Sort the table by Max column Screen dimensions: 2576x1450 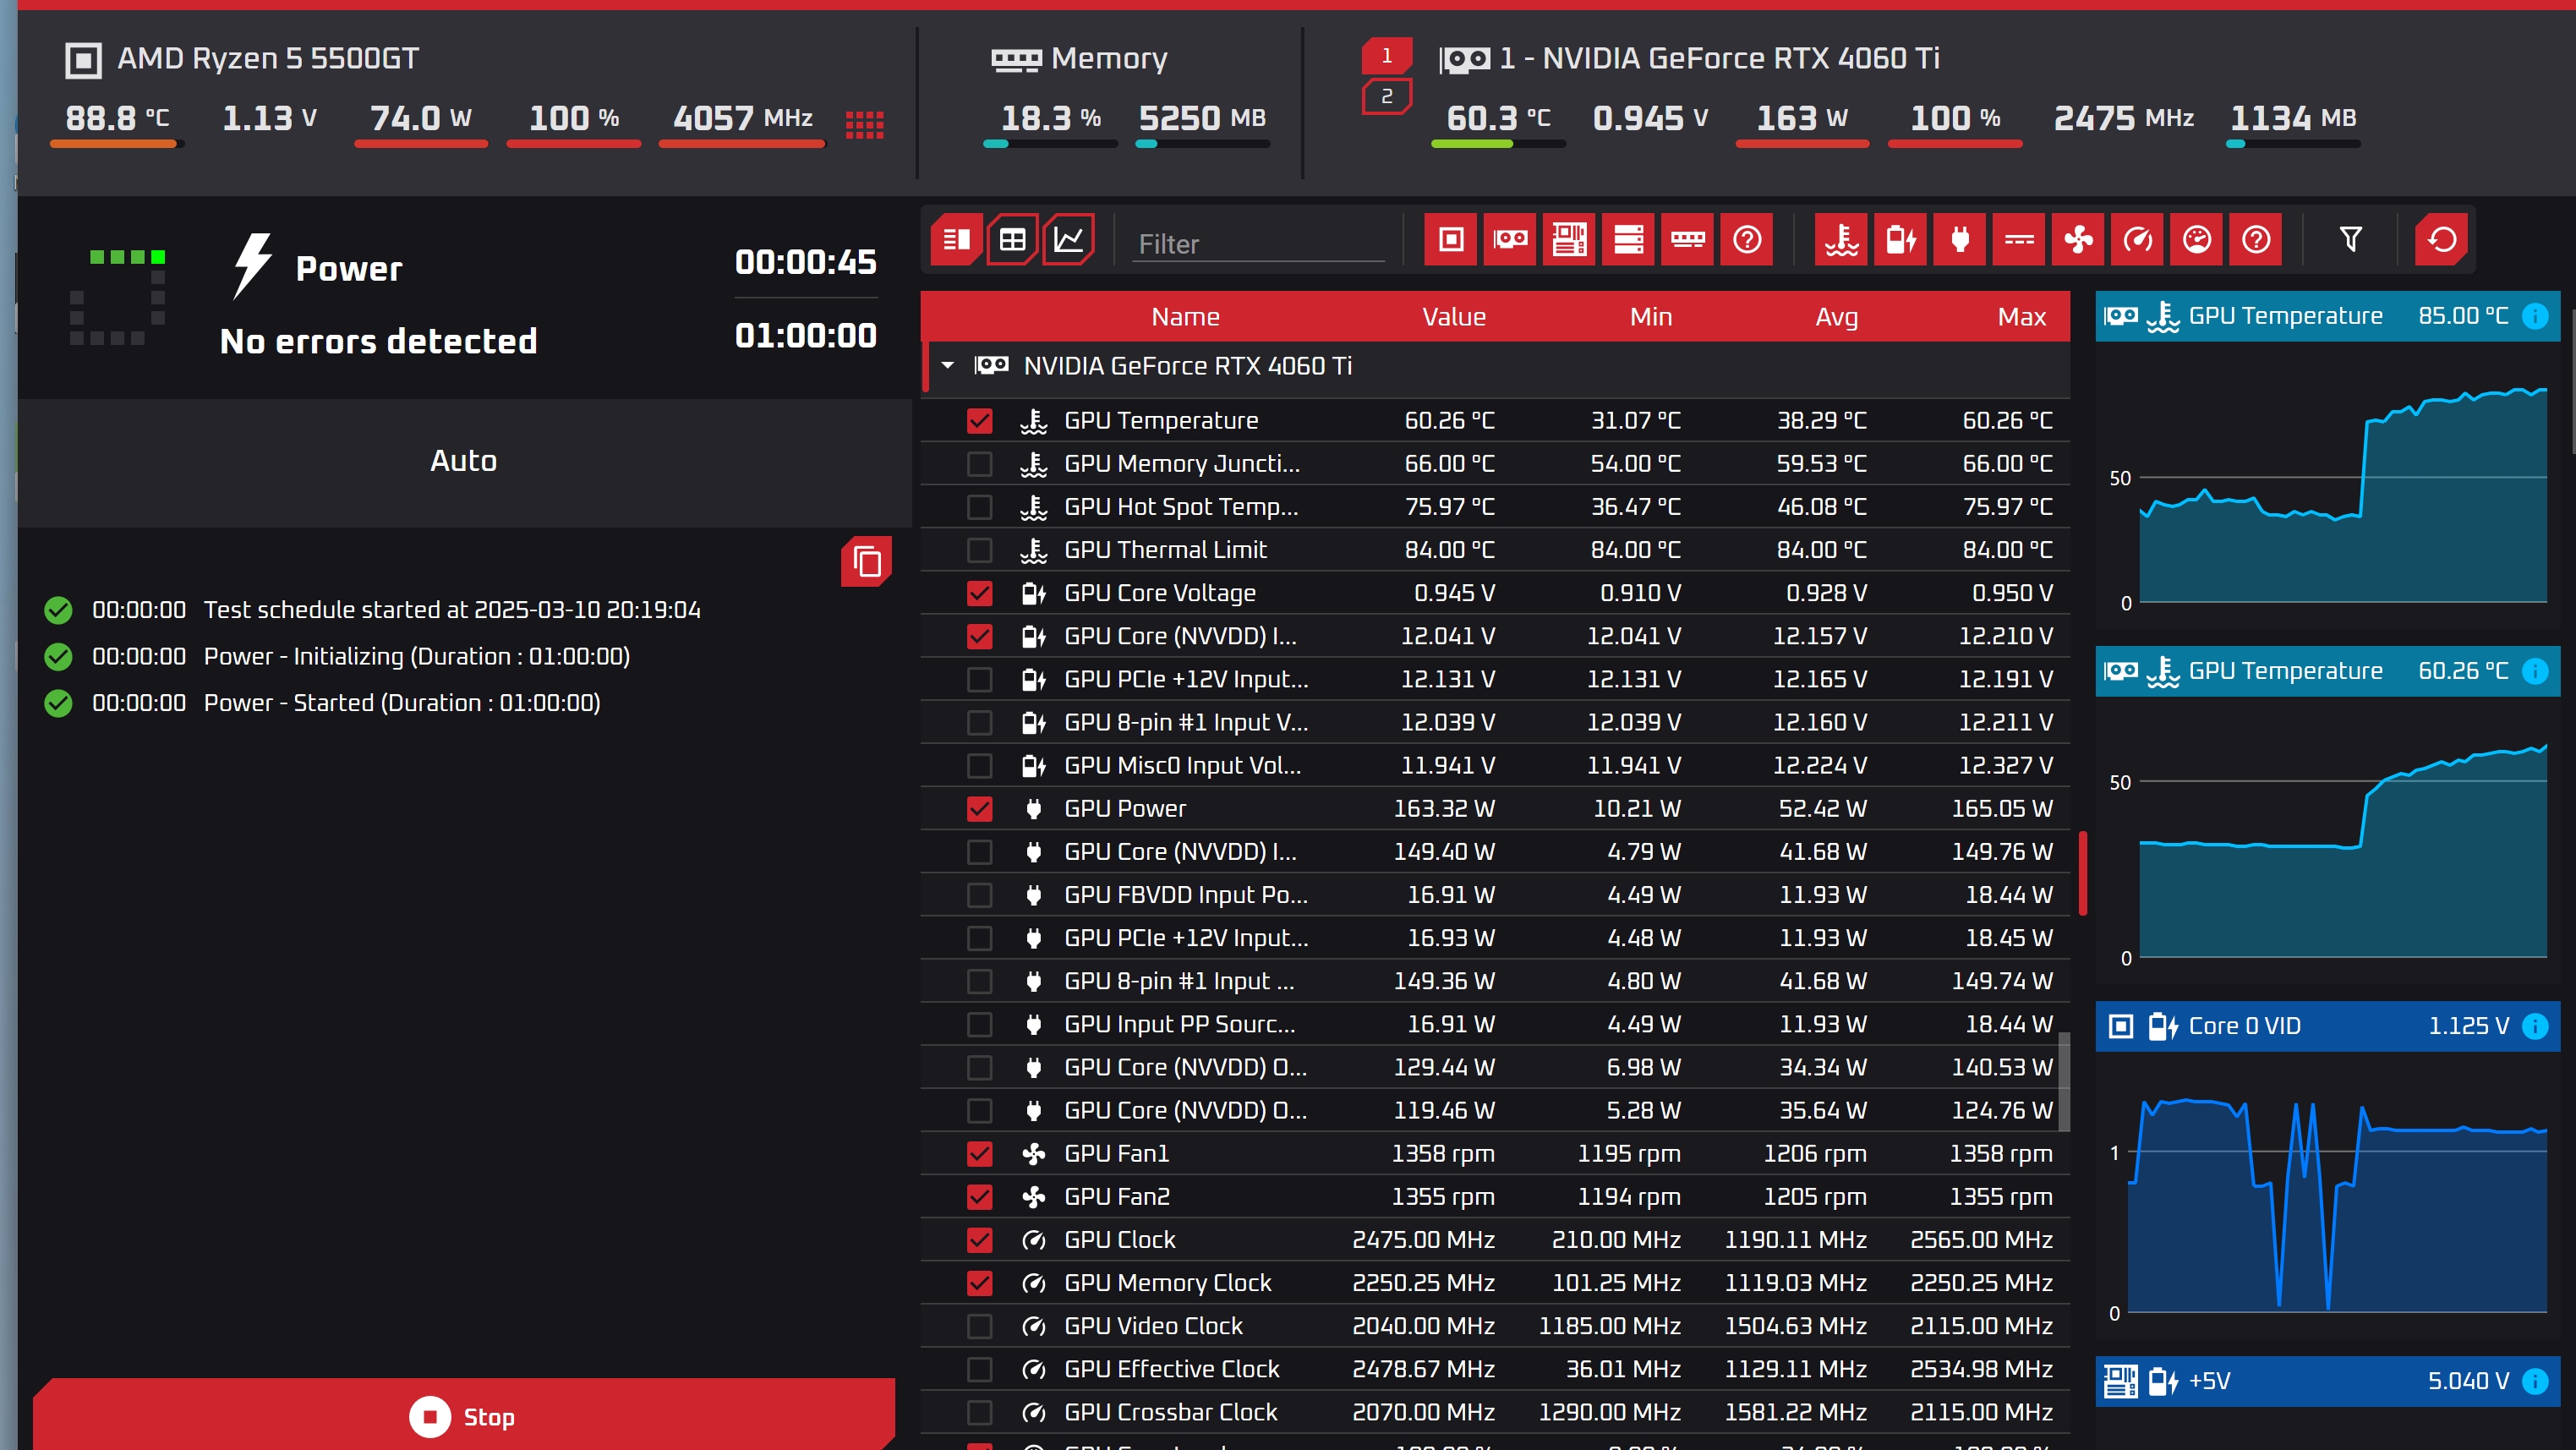2022,317
